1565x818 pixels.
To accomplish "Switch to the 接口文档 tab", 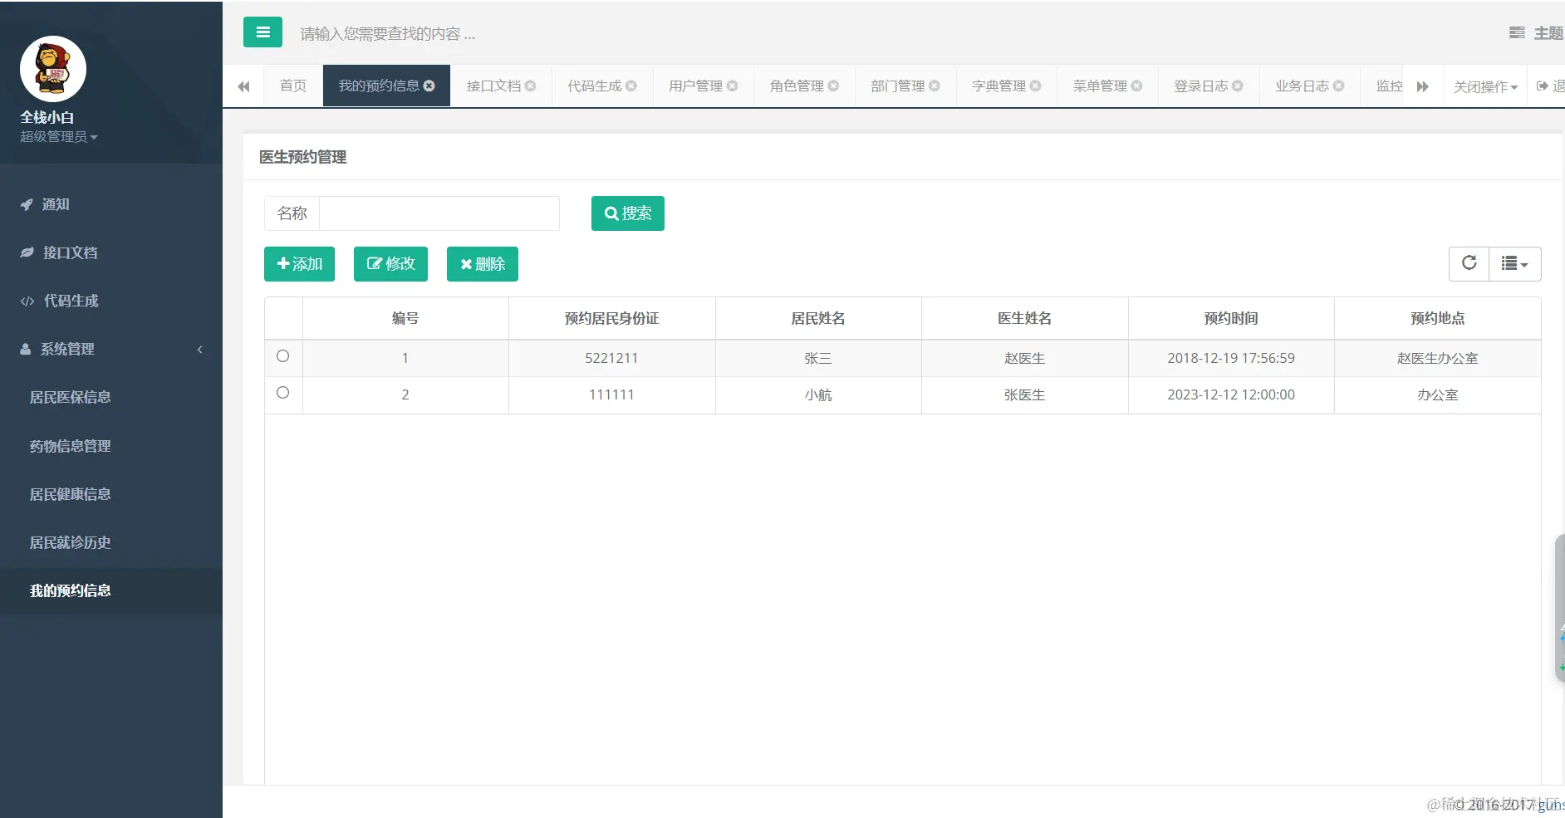I will tap(493, 86).
